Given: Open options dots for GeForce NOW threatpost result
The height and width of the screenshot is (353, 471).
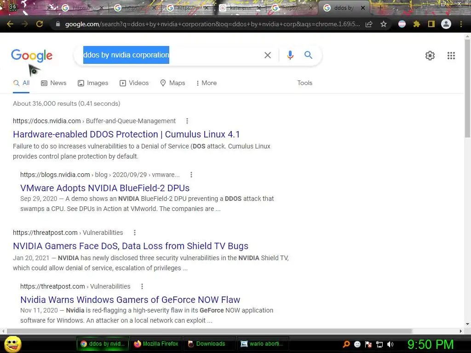Looking at the screenshot, I should tap(142, 286).
